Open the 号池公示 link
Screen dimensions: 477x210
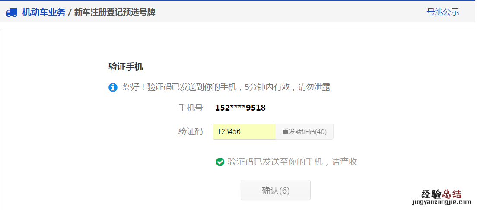443,12
